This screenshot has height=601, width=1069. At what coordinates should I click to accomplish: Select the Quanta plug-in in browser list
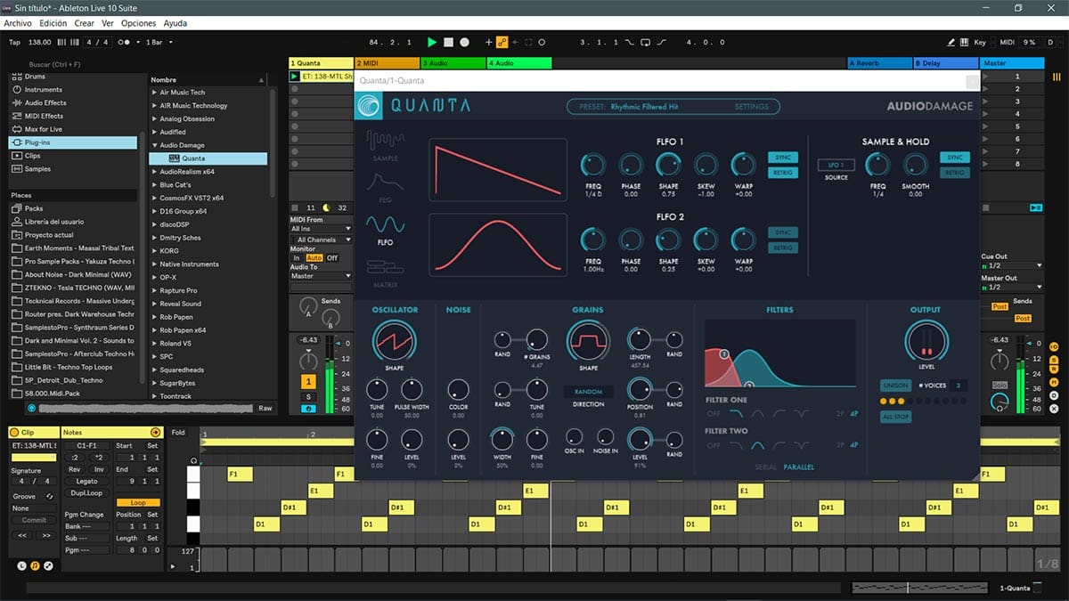[208, 158]
